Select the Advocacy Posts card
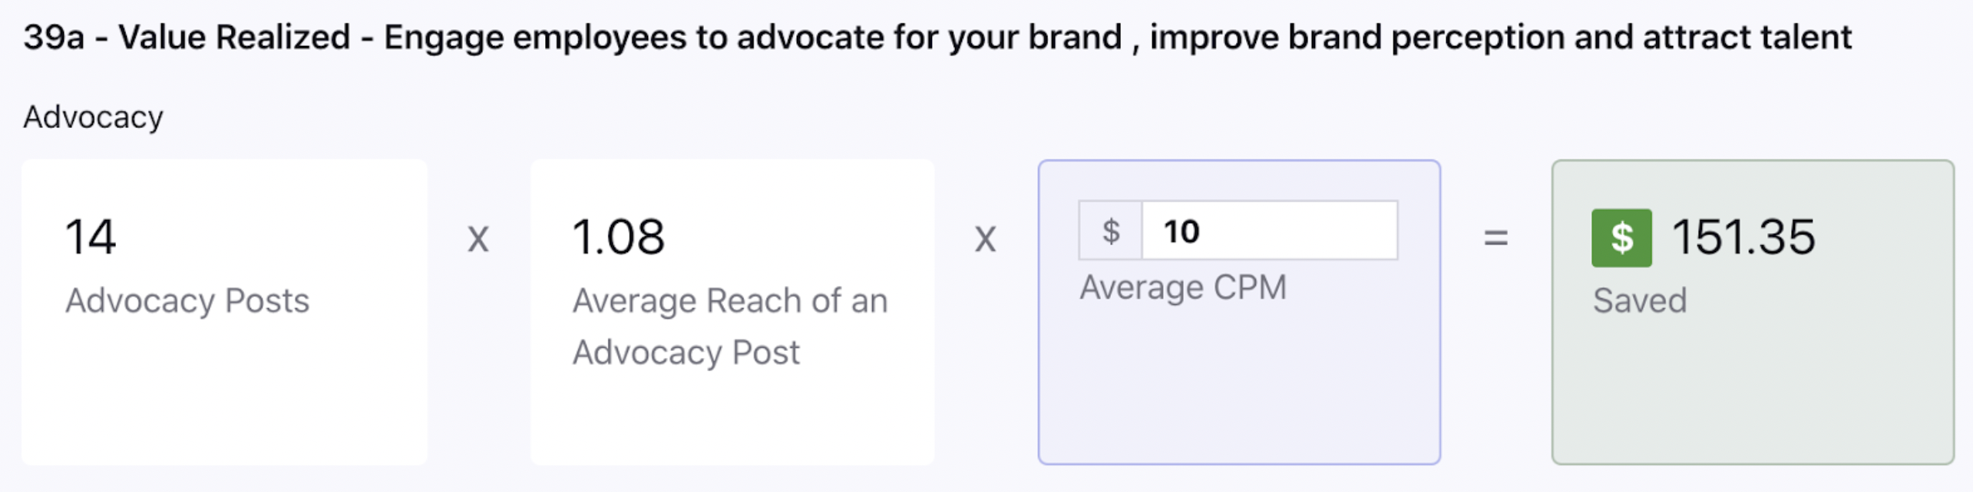The height and width of the screenshot is (492, 1973). (224, 312)
